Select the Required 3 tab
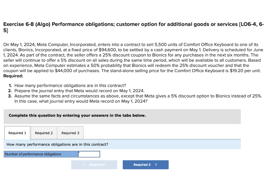This screenshot has height=188, width=275. click(70, 133)
